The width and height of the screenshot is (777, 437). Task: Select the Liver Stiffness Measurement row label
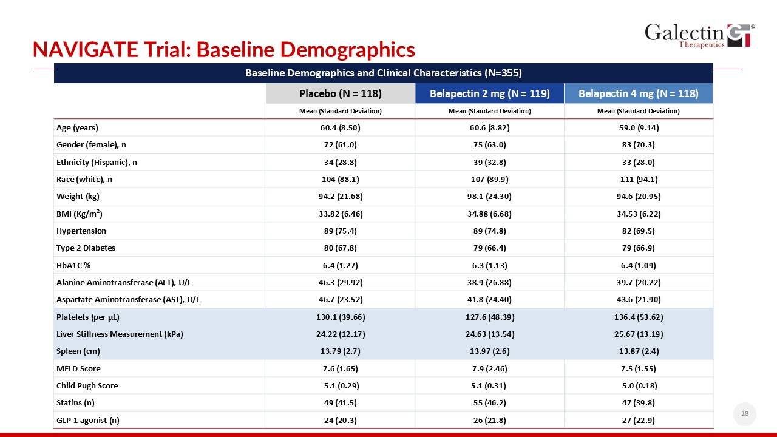click(120, 334)
